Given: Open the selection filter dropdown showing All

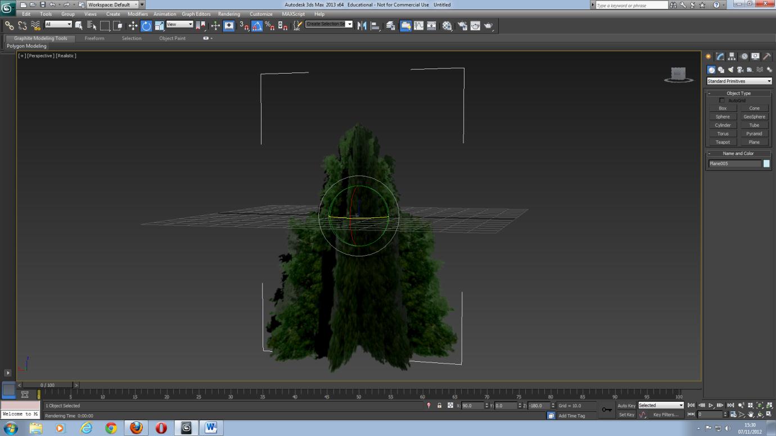Looking at the screenshot, I should pyautogui.click(x=59, y=24).
